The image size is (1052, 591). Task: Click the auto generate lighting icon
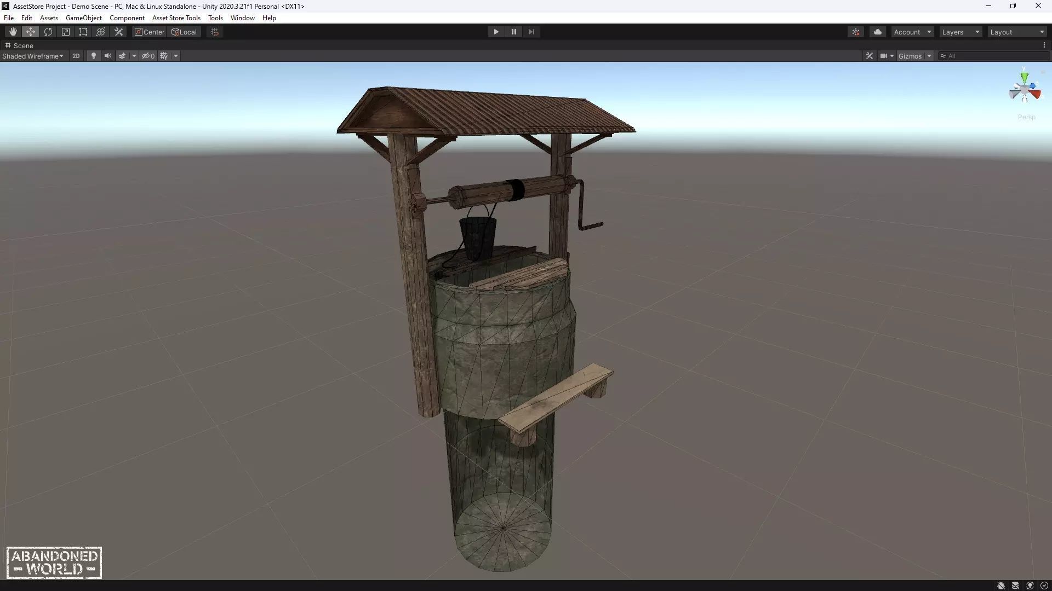tap(1030, 586)
